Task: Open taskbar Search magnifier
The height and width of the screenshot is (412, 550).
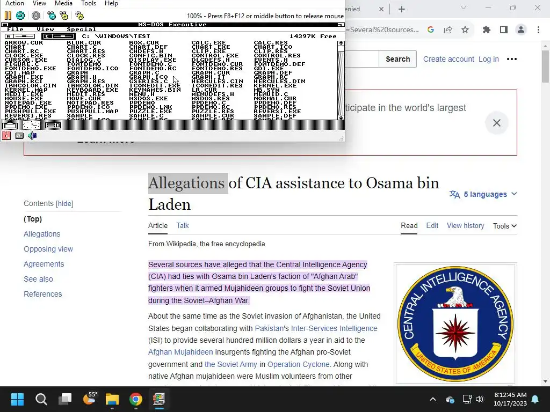Action: pos(41,399)
